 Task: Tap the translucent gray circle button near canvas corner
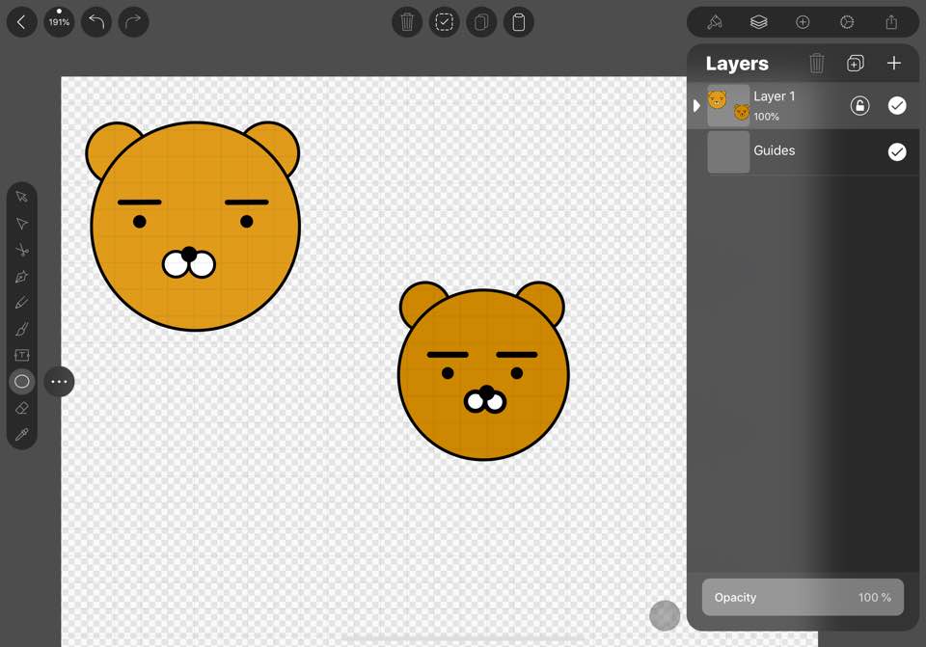click(x=665, y=616)
